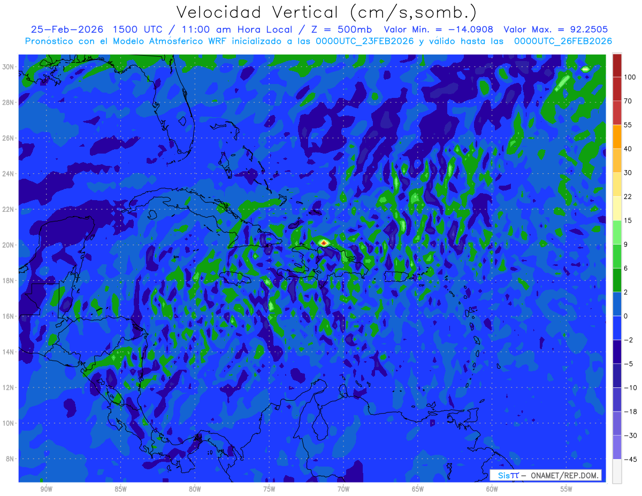Click the red maximum spot north of Hispaniola
This screenshot has height=496, width=642.
click(323, 243)
